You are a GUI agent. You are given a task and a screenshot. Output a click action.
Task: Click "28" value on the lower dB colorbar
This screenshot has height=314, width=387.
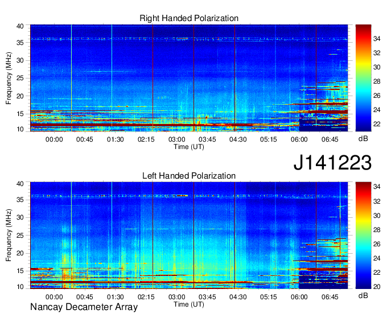point(377,230)
